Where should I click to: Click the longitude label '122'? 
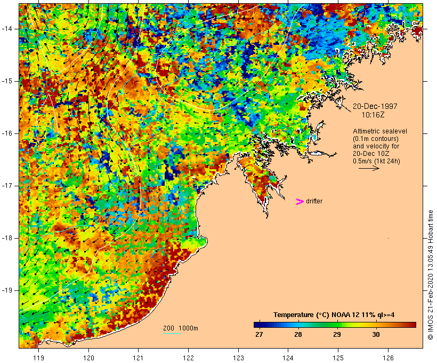click(189, 358)
